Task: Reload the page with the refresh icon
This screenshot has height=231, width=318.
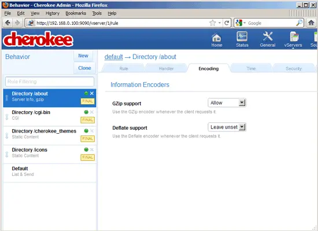Action: (227, 23)
